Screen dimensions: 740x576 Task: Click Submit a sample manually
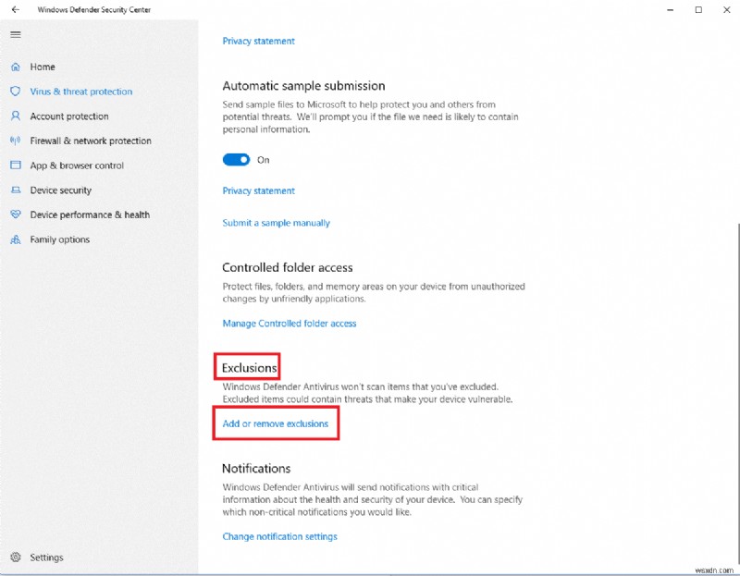tap(276, 222)
